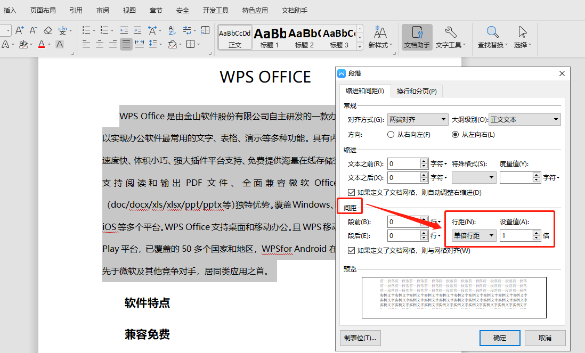Viewport: 585px width, 353px height.
Task: Open Chinese layout character scaling tool
Action: [152, 30]
